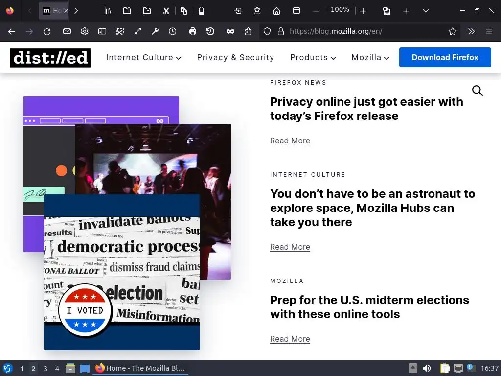This screenshot has height=376, width=501.
Task: Click the dist://ed blog logo
Action: tap(50, 58)
